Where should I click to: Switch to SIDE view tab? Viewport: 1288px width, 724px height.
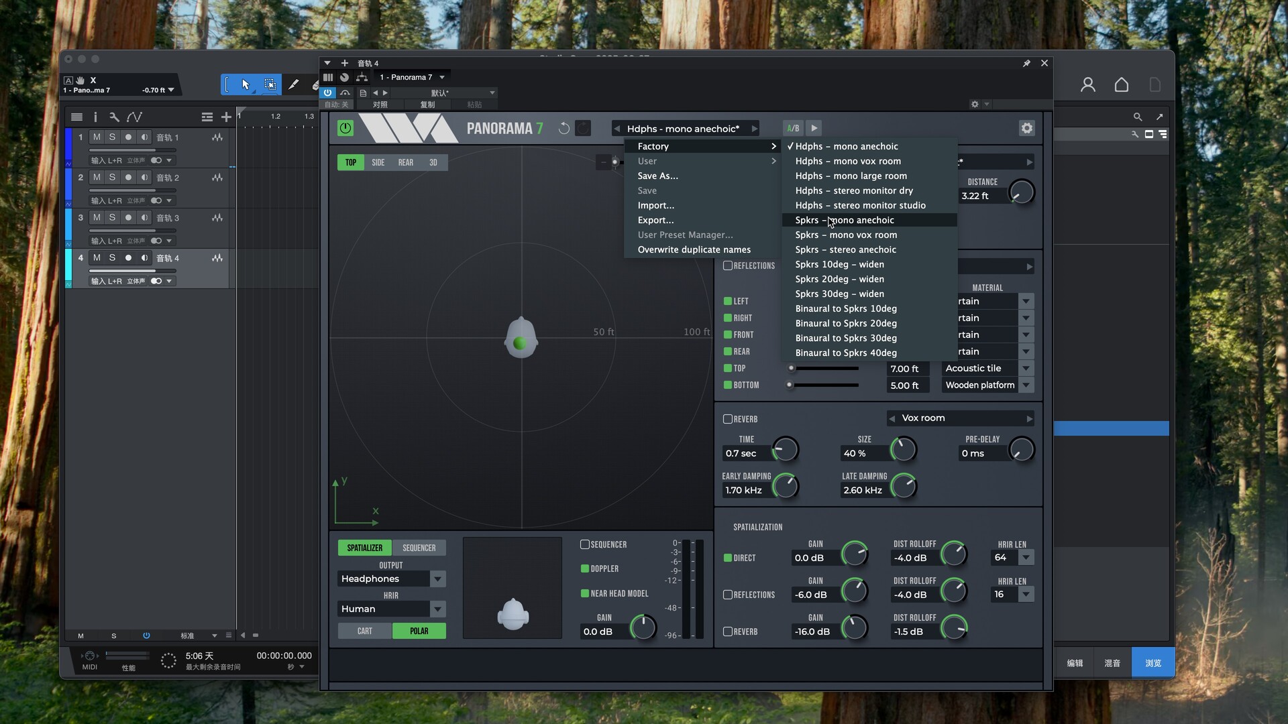(378, 162)
